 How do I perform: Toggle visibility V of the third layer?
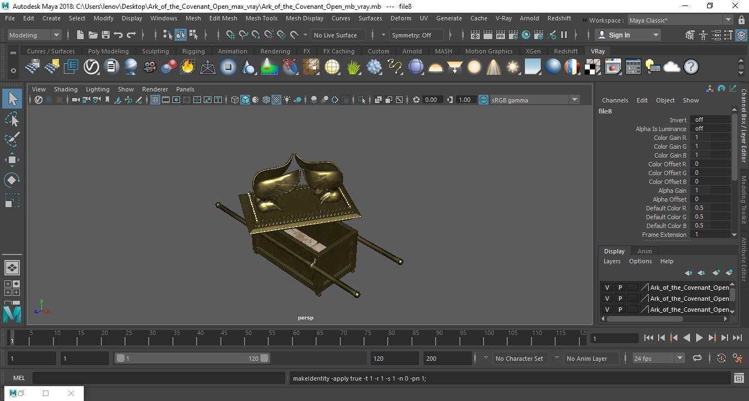(607, 310)
